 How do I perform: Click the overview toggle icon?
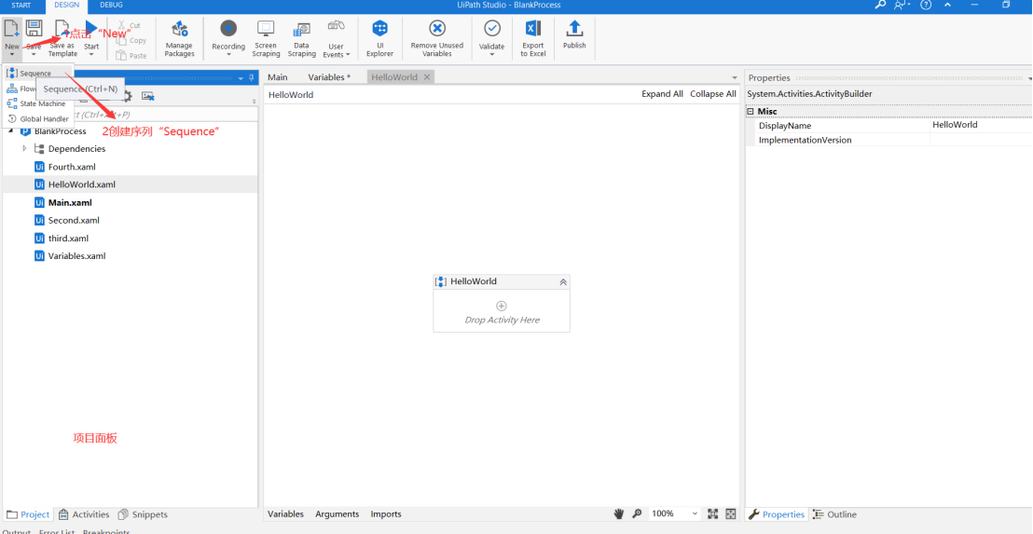(x=731, y=514)
